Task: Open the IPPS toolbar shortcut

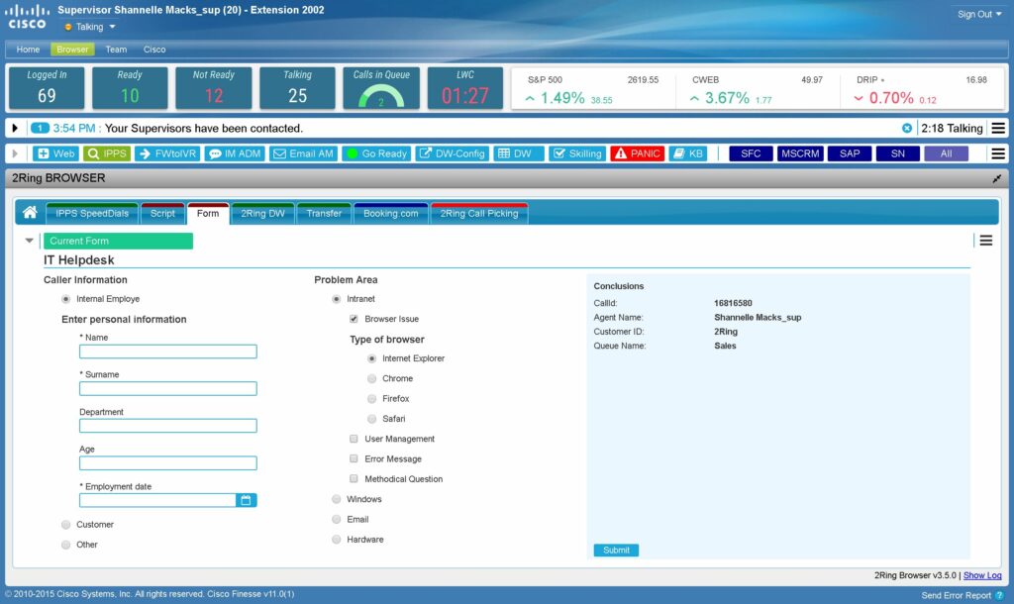Action: coord(107,153)
